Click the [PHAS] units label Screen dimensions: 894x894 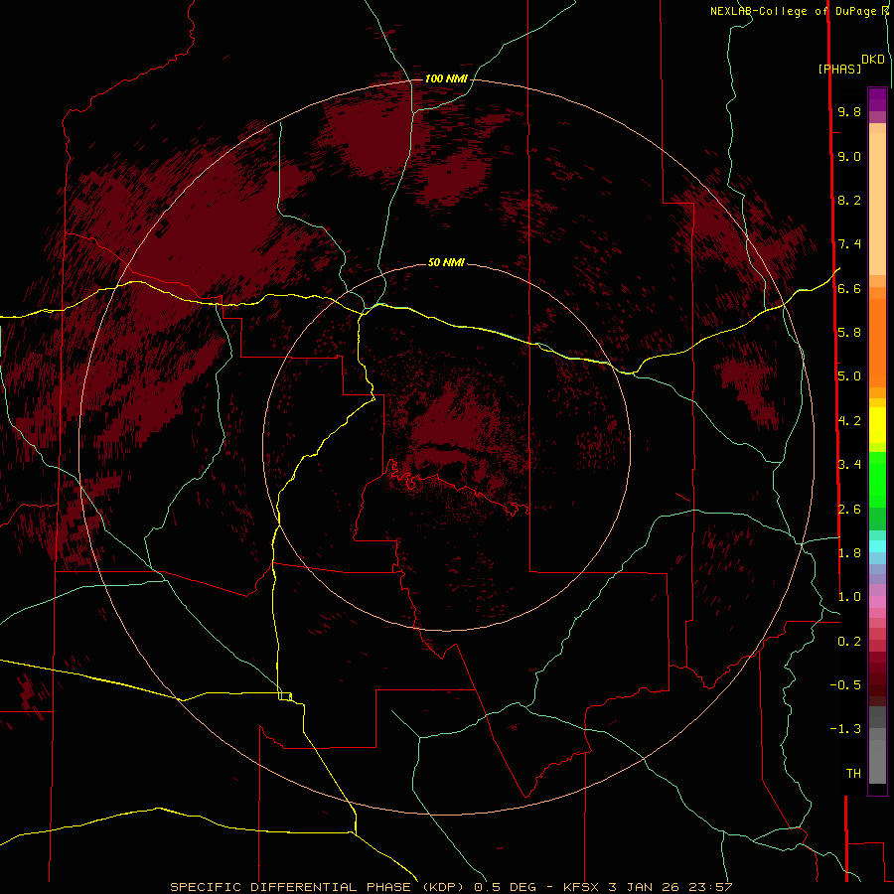click(839, 69)
